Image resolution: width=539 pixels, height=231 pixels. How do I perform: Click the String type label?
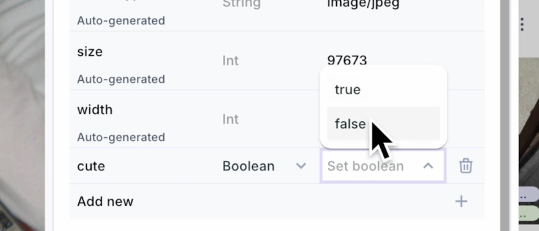[241, 4]
